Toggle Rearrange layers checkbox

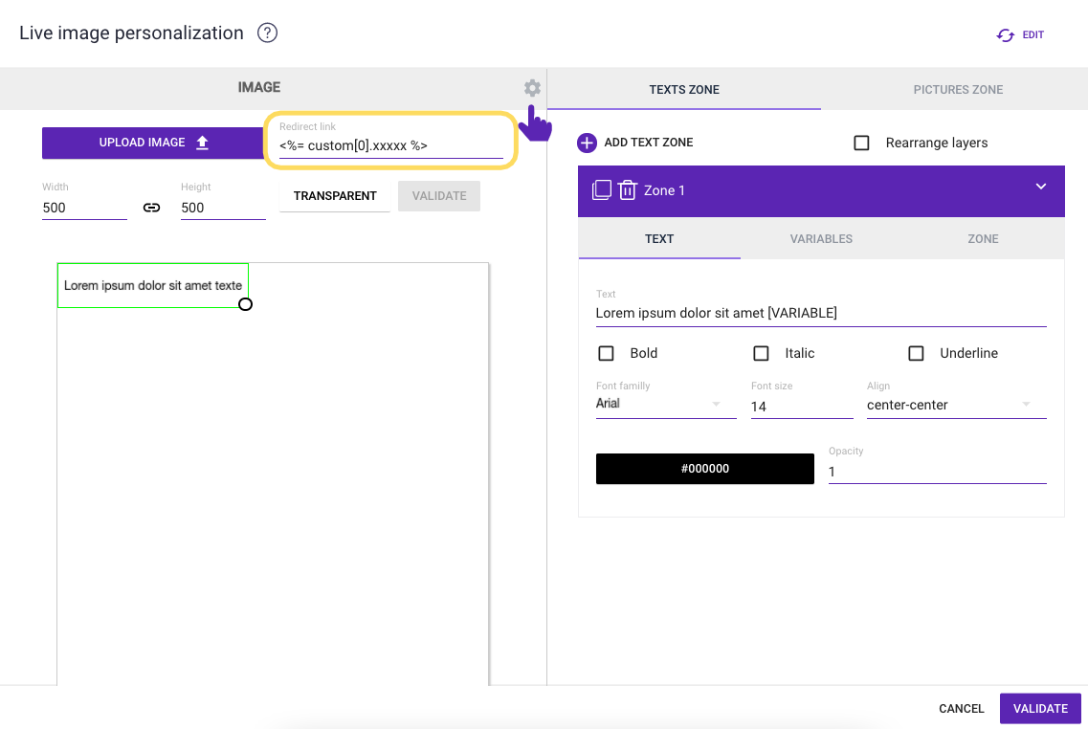point(861,143)
